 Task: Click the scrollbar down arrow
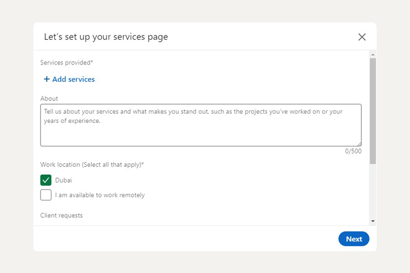point(373,221)
